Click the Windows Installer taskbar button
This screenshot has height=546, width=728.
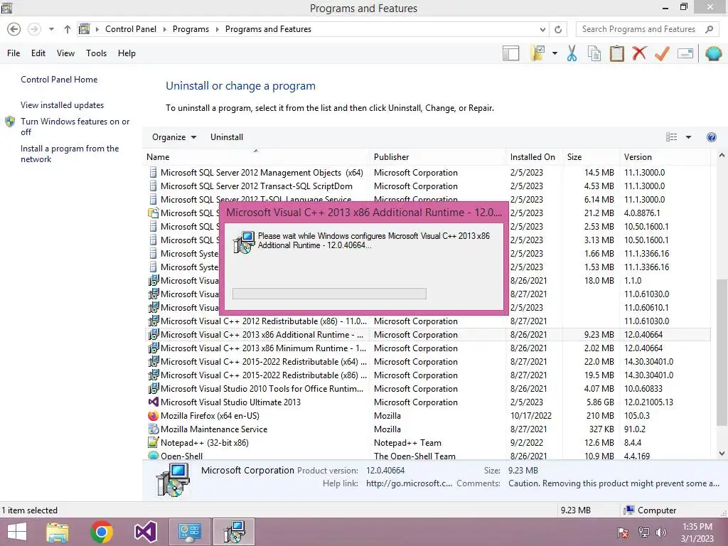233,532
